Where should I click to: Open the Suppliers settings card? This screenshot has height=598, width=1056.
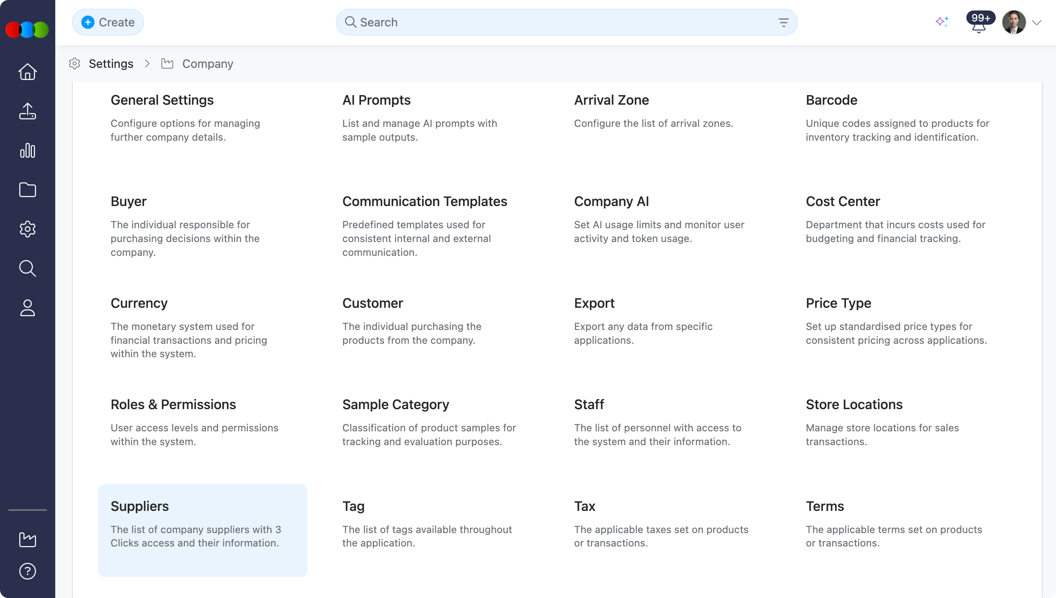coord(202,530)
